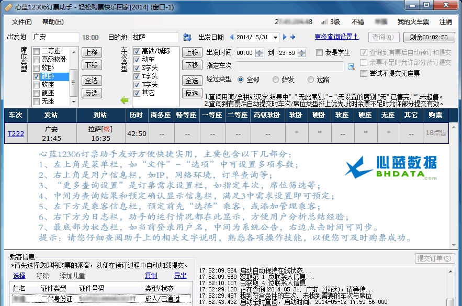Advance the date with the blue forward arrow
This screenshot has width=462, height=306.
tap(285, 37)
